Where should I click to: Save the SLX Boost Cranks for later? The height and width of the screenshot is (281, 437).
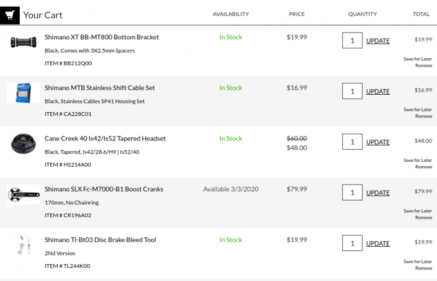click(x=417, y=211)
